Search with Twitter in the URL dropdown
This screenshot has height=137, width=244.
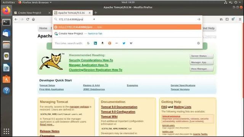(124, 43)
